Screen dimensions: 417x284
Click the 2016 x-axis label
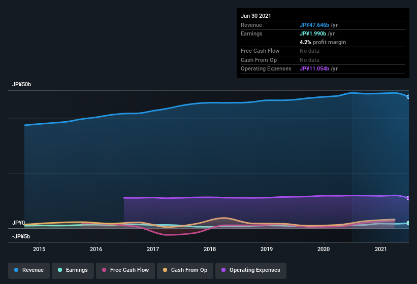coord(96,249)
